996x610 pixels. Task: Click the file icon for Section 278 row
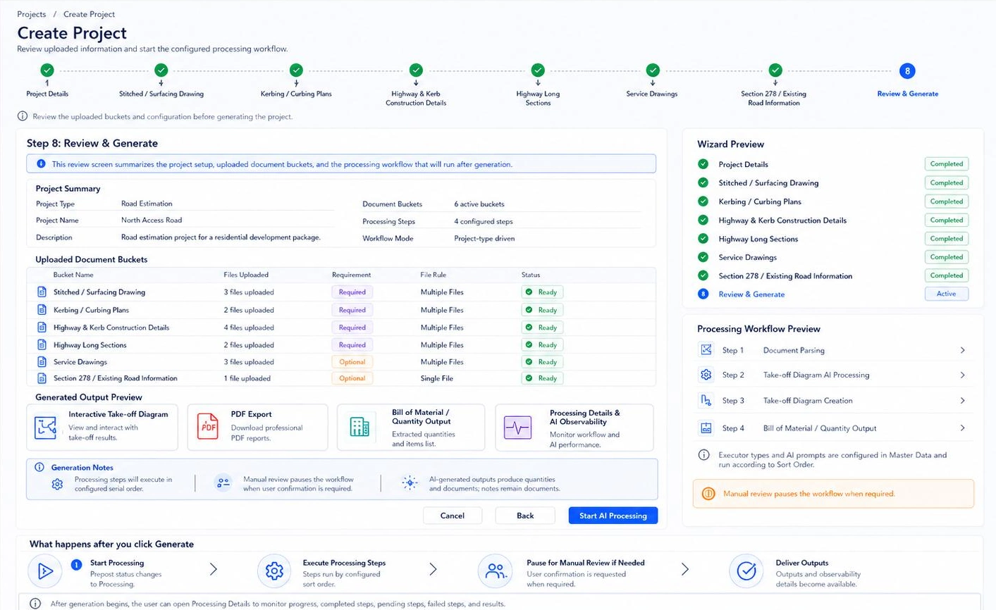[42, 378]
